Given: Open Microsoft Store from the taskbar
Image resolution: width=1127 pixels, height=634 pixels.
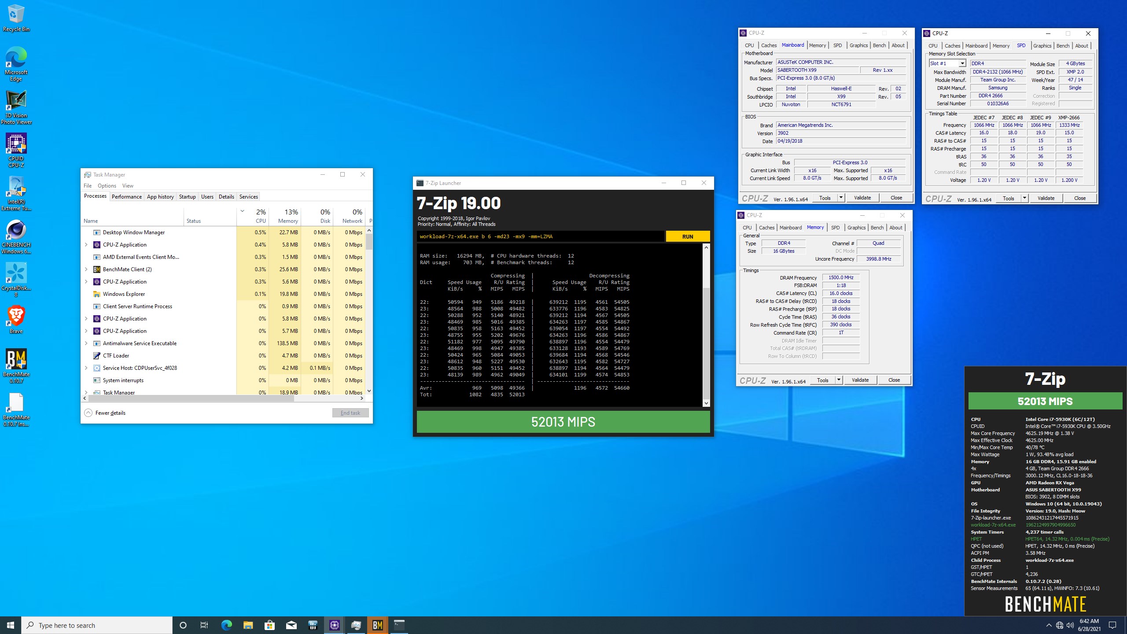Looking at the screenshot, I should click(x=269, y=625).
